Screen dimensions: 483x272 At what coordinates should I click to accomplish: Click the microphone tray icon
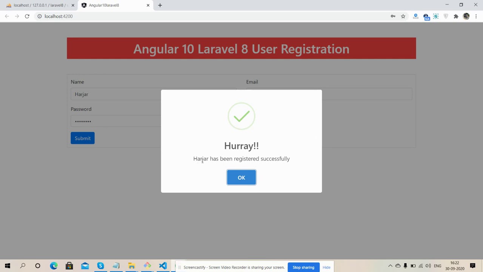[405, 266]
